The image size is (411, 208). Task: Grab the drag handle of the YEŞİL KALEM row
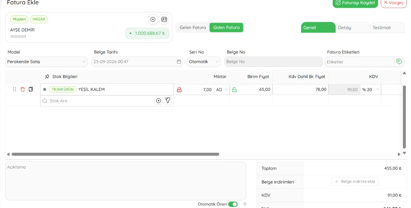tap(15, 89)
